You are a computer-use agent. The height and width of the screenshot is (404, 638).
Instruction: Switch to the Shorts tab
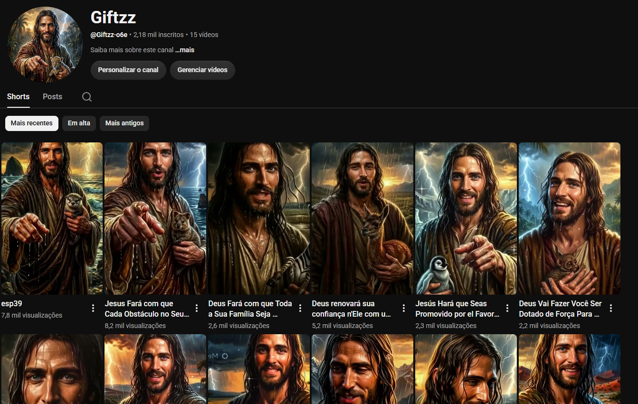click(x=18, y=96)
